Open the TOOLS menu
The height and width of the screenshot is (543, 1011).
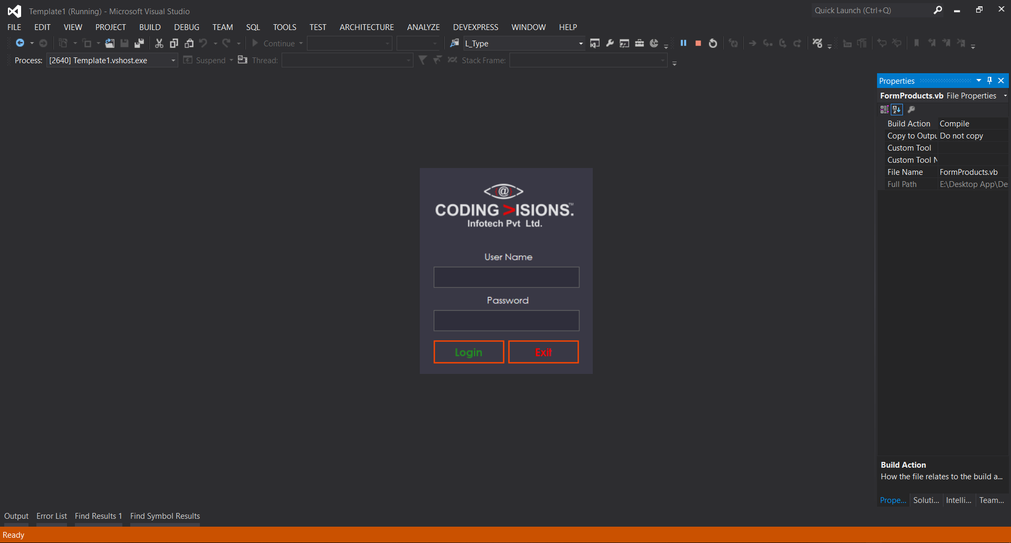285,27
